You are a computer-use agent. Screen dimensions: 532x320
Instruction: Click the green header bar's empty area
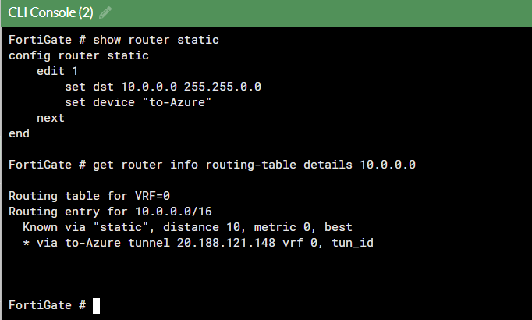pyautogui.click(x=328, y=13)
